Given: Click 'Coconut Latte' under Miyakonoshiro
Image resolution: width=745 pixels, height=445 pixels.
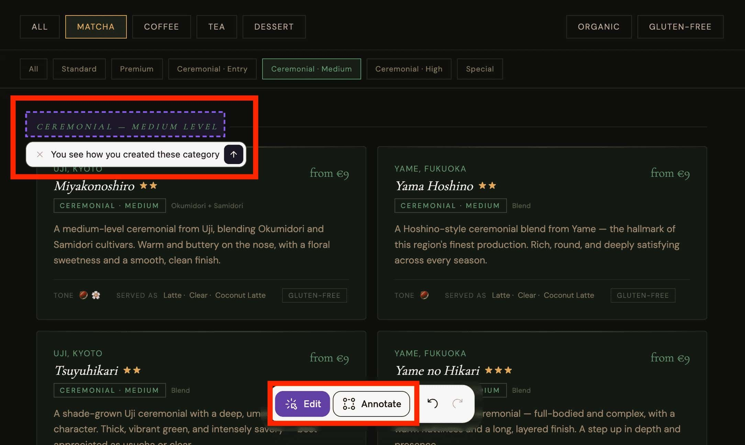Looking at the screenshot, I should pyautogui.click(x=240, y=295).
